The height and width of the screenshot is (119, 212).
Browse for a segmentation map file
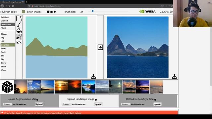click(x=7, y=104)
